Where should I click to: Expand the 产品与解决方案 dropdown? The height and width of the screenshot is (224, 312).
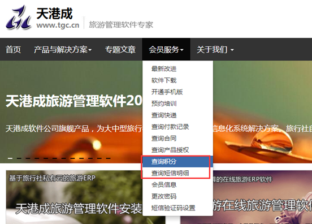pos(63,49)
